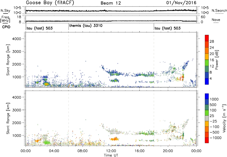Viewport: 227px width, 157px height.
Task: Click the '4000' tick of the power panel
Action: click(x=16, y=39)
